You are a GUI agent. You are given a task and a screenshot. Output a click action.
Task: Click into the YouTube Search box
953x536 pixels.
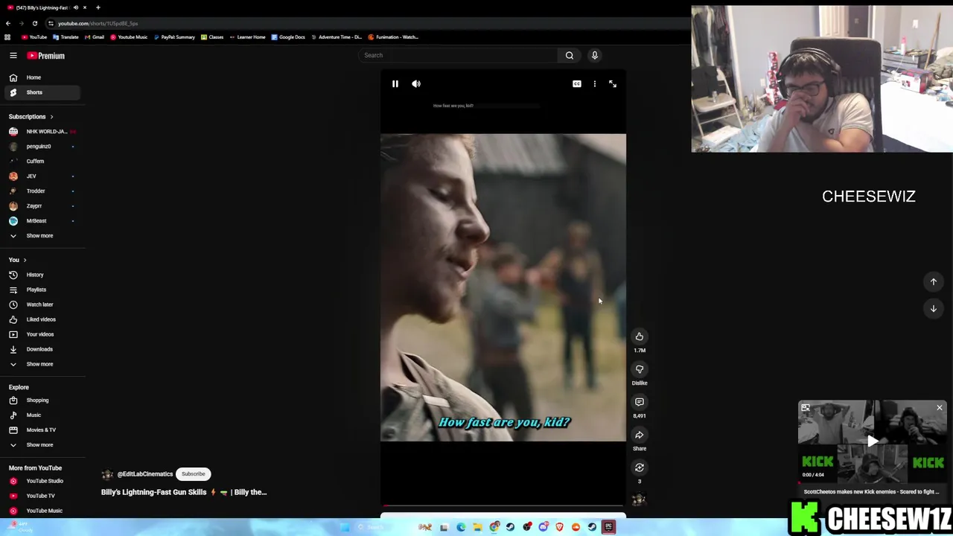(x=459, y=55)
